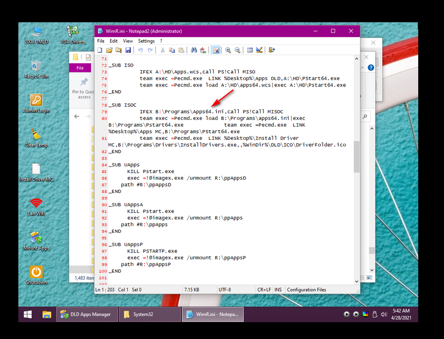Open the ? help menu
Screen dimensions: 444x339
[x=161, y=41]
